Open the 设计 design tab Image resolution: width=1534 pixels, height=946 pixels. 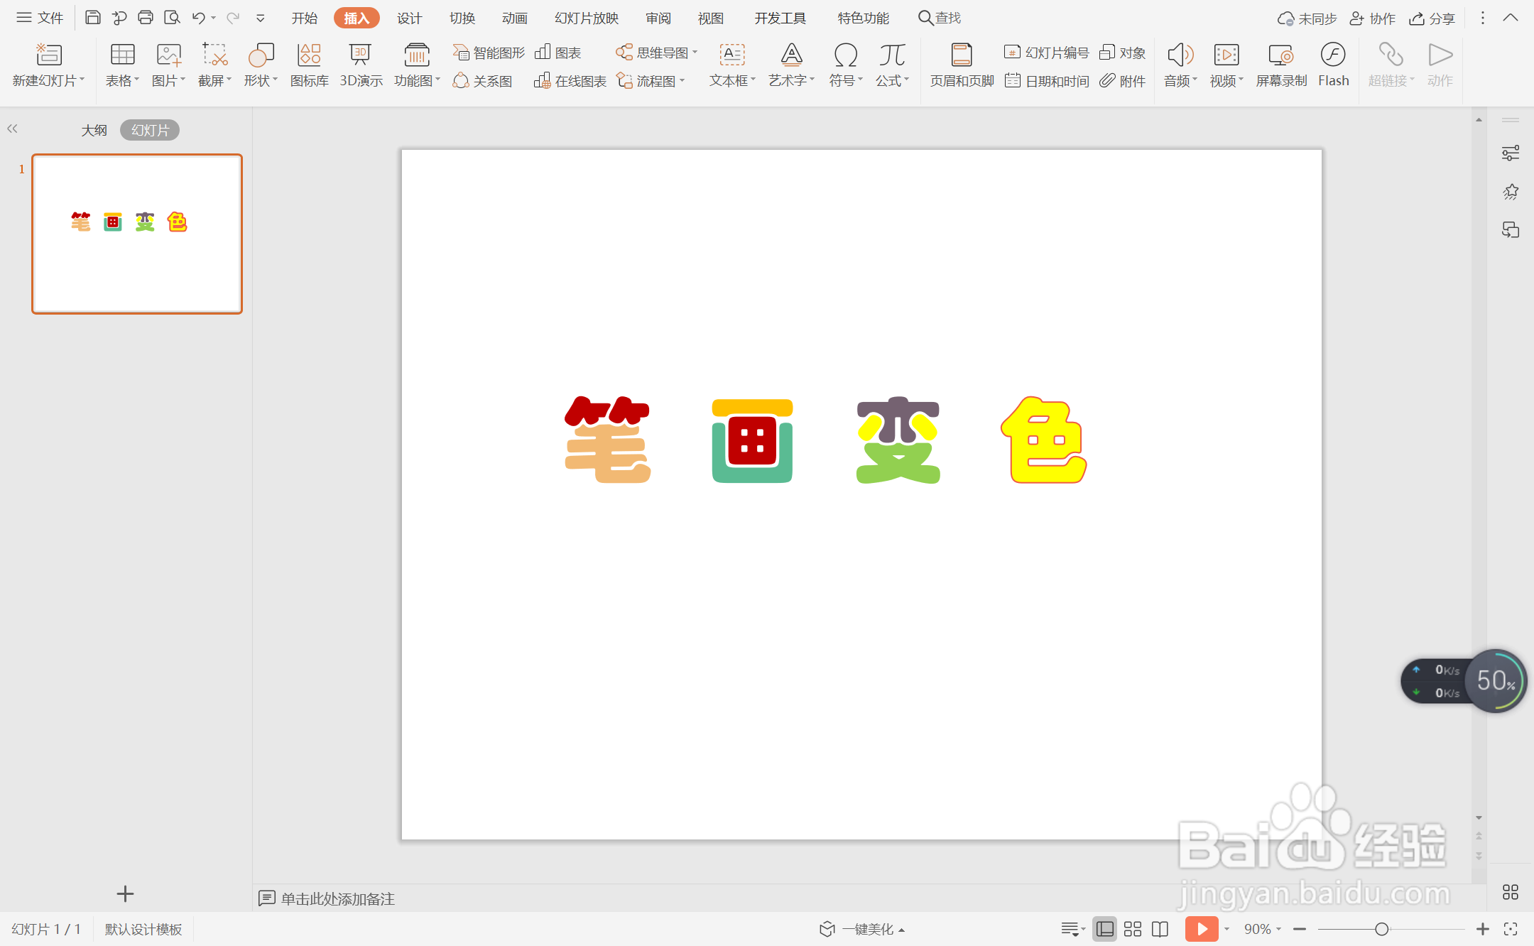click(x=409, y=18)
